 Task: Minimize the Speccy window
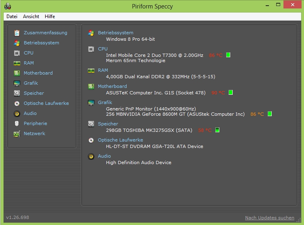click(x=267, y=5)
